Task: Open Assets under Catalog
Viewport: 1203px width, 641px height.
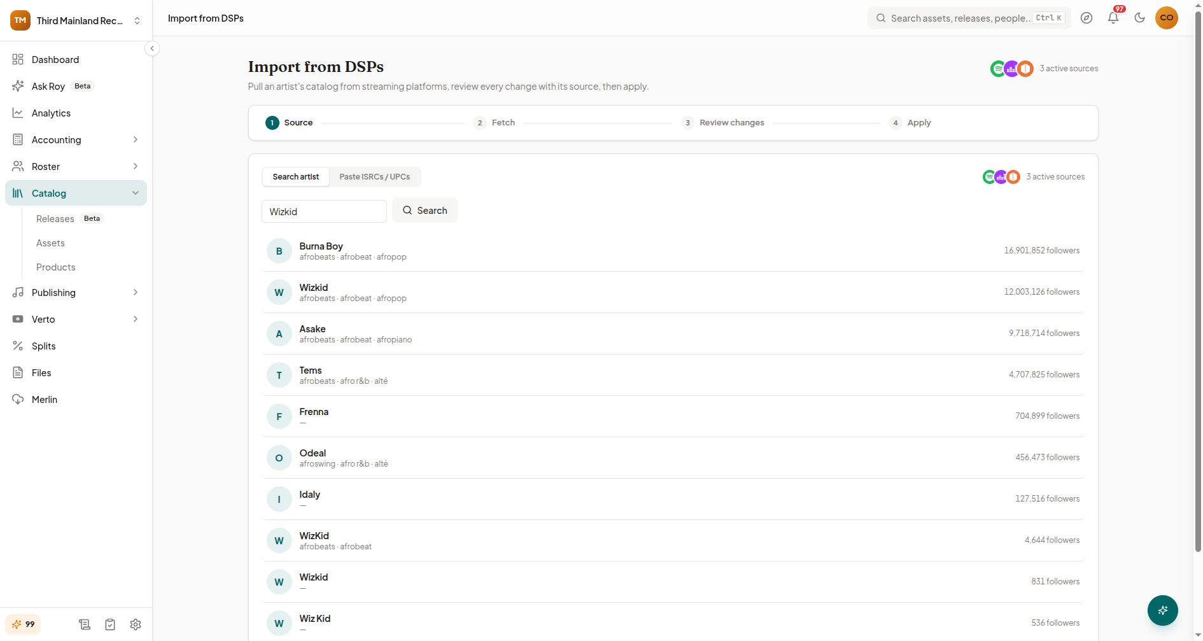Action: pos(50,243)
